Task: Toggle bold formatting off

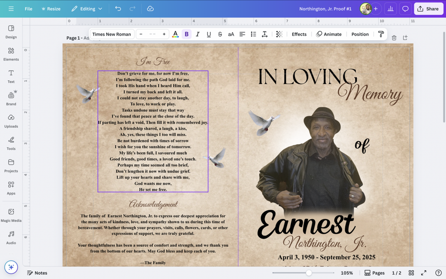Action: 186,34
